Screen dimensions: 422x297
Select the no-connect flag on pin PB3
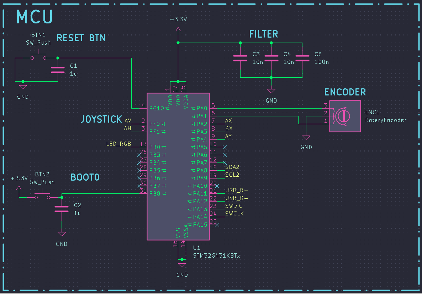click(139, 155)
